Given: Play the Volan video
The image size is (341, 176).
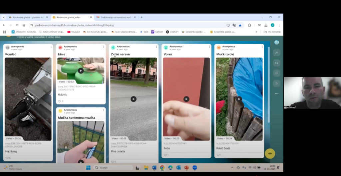Looking at the screenshot, I should [x=186, y=99].
